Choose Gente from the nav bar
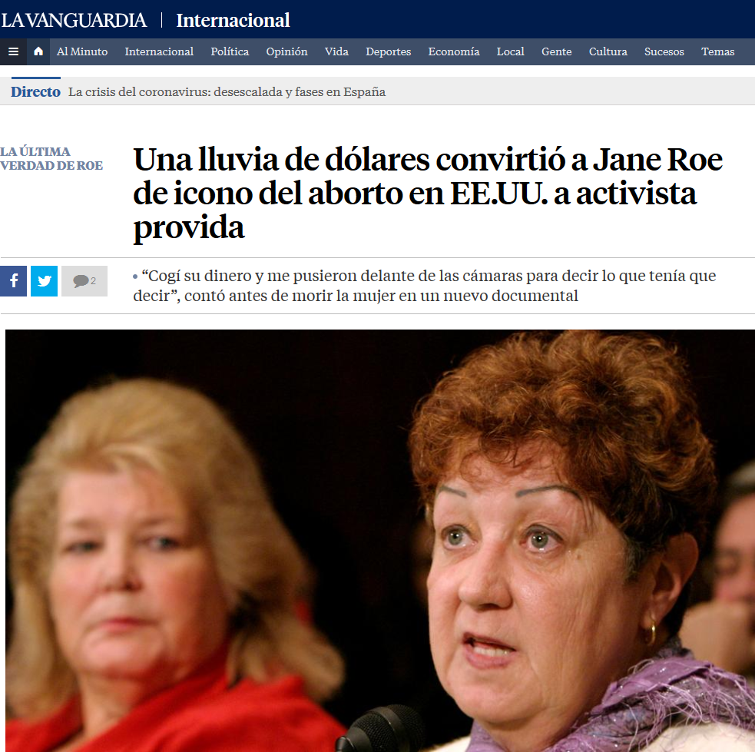The height and width of the screenshot is (752, 755). [x=557, y=51]
